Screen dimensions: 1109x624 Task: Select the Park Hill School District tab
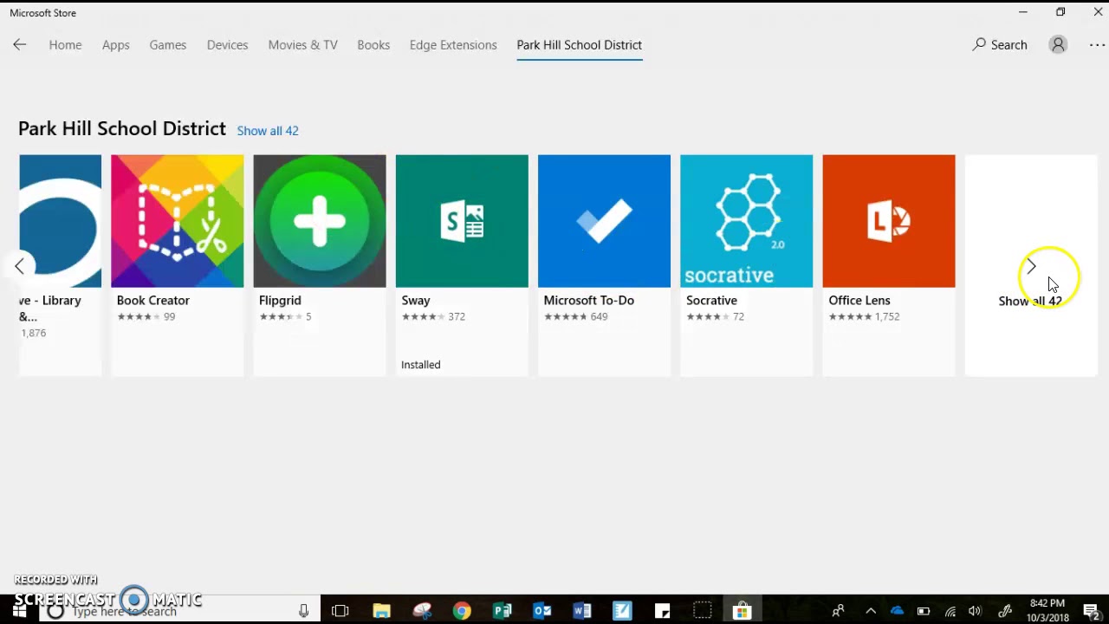(x=579, y=45)
